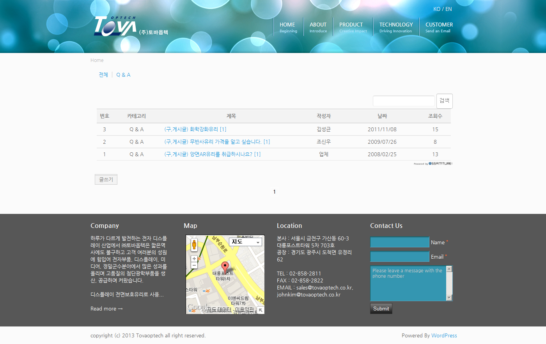The image size is (546, 344).
Task: Go to the CUSTOMER menu item
Action: (x=439, y=27)
